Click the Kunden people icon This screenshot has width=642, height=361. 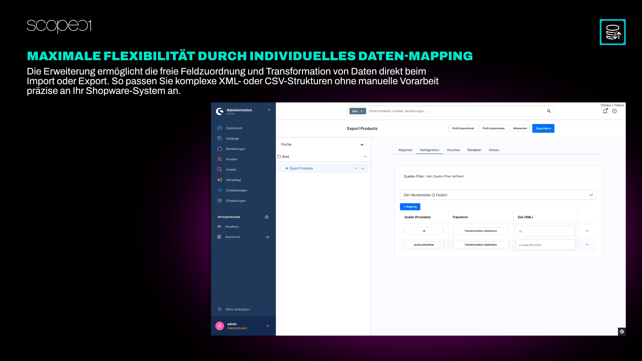220,159
